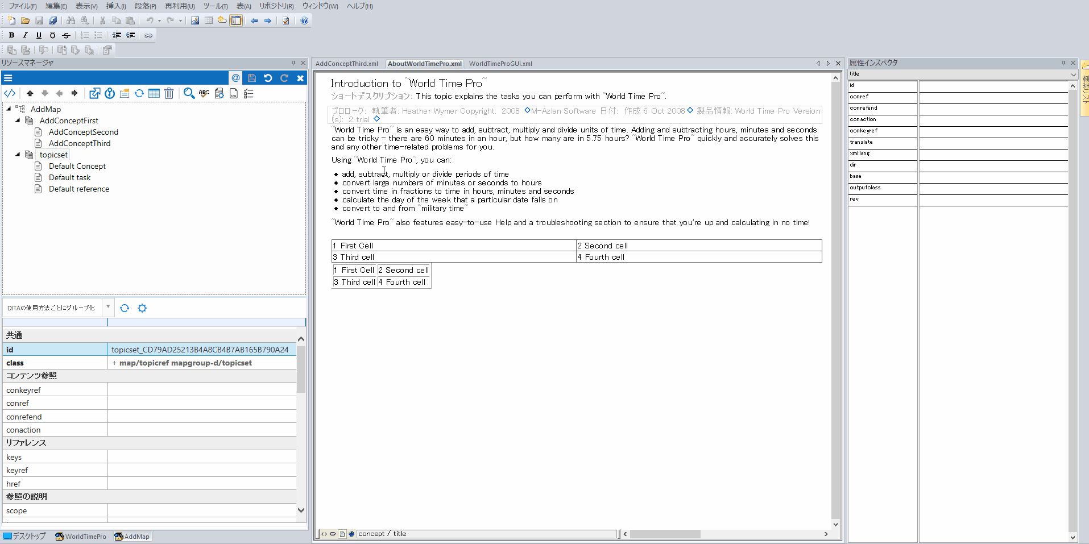1089x544 pixels.
Task: Switch to WorldTimeProGUI.xml tab
Action: [x=500, y=64]
